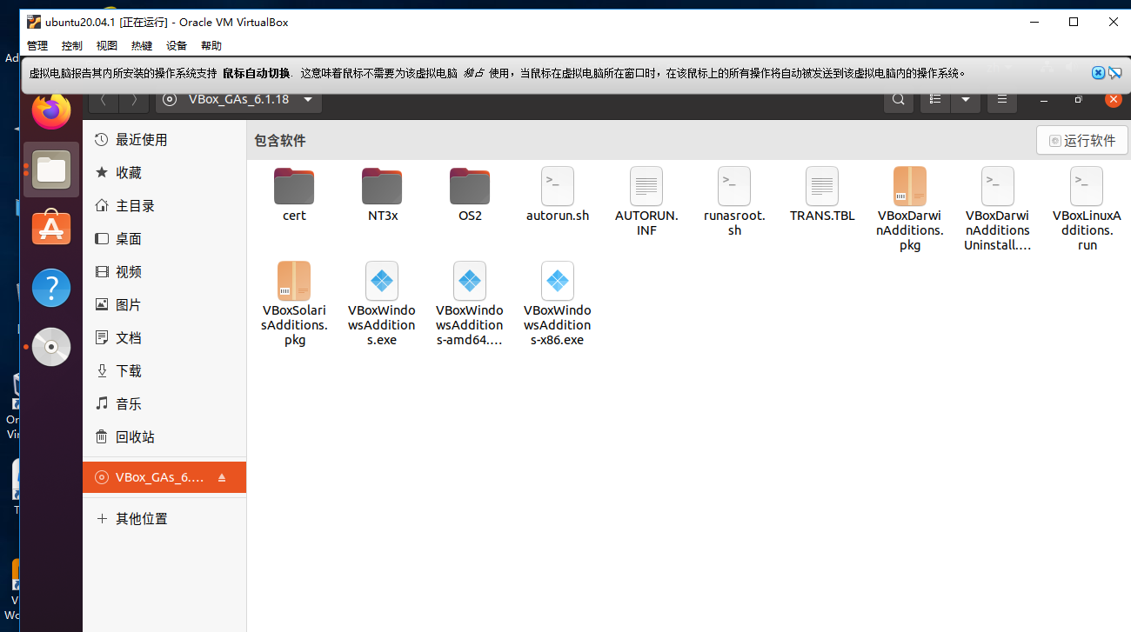
Task: Go to 桌面 in the sidebar
Action: click(x=164, y=239)
